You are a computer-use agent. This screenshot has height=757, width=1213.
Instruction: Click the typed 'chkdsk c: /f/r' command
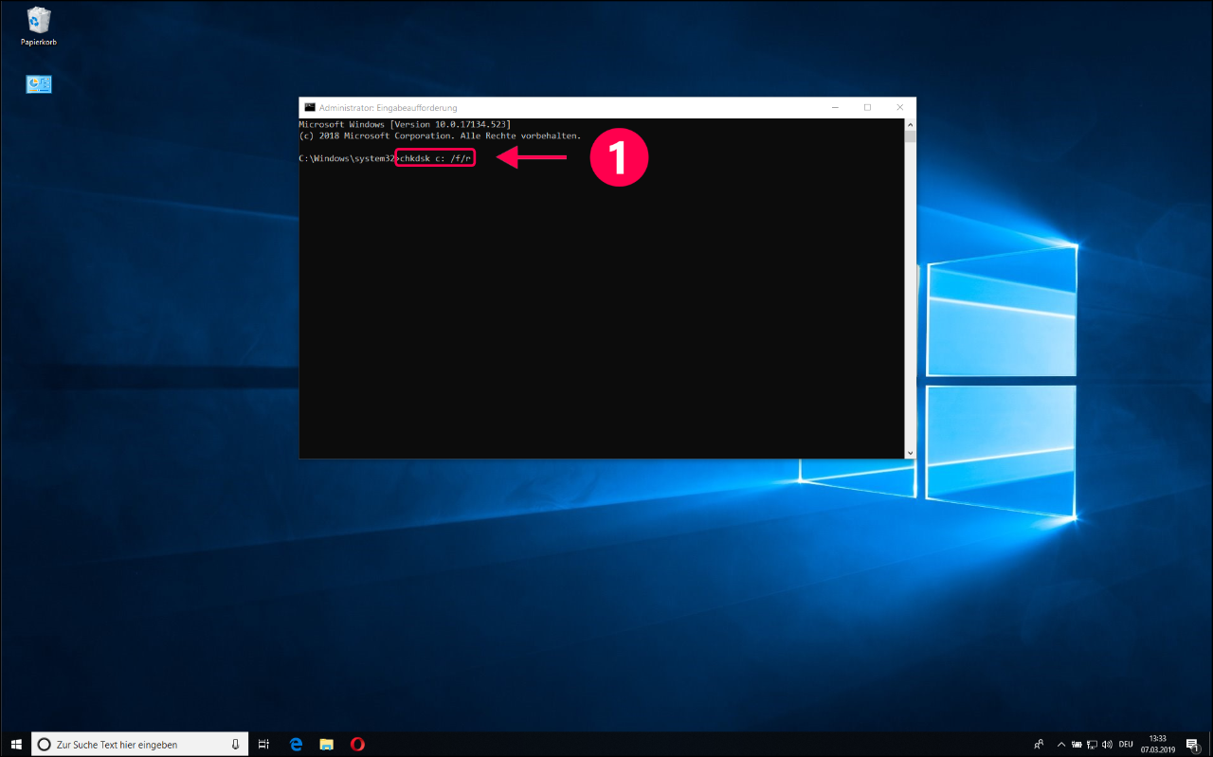pos(435,158)
